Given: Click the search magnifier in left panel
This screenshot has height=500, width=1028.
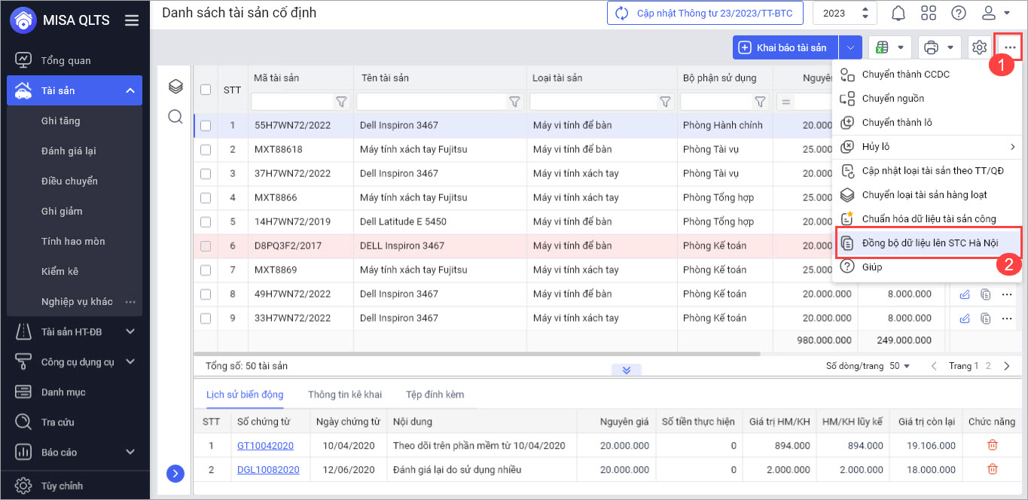Looking at the screenshot, I should coord(175,117).
